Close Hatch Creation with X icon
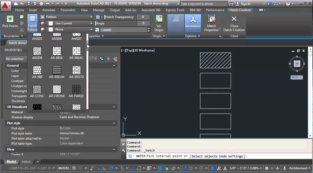The width and height of the screenshot is (313, 173). pos(234,19)
